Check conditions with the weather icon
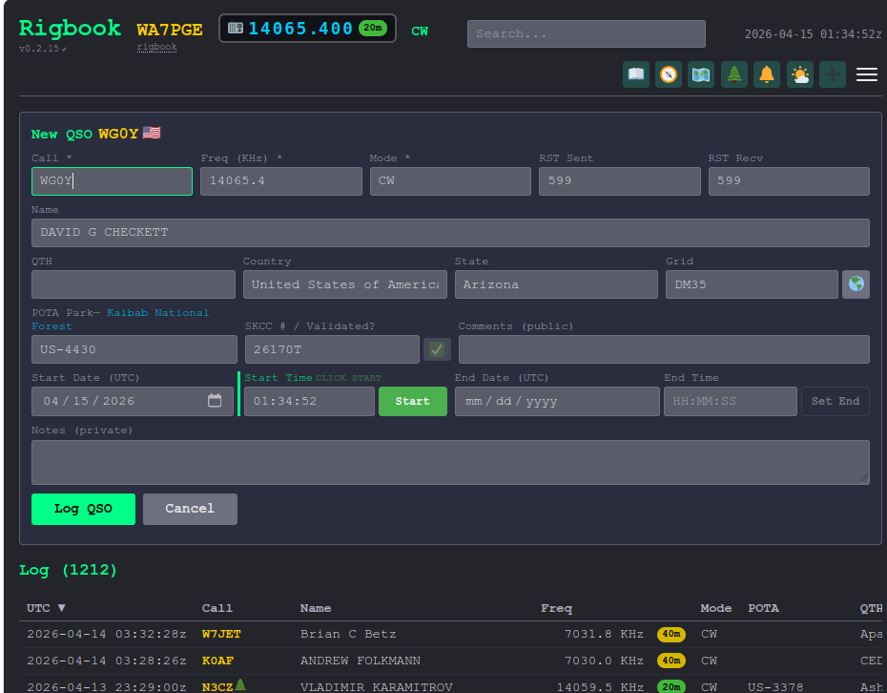887x693 pixels. [799, 74]
